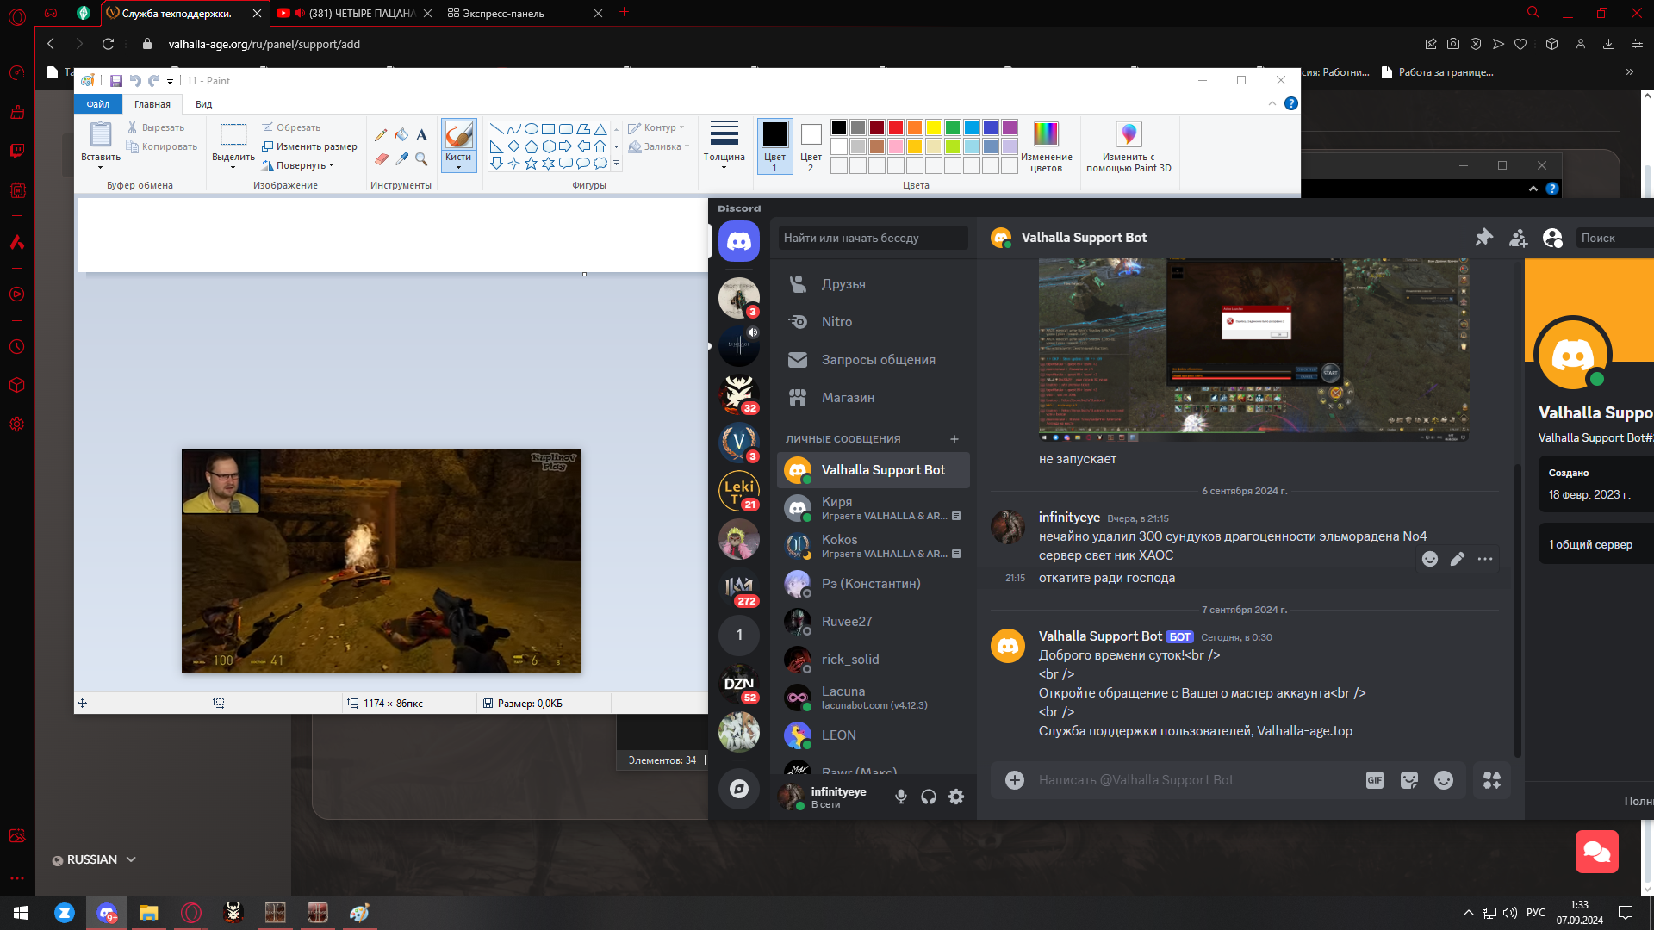Toggle Discord microphone mute
The width and height of the screenshot is (1654, 930).
pyautogui.click(x=900, y=797)
